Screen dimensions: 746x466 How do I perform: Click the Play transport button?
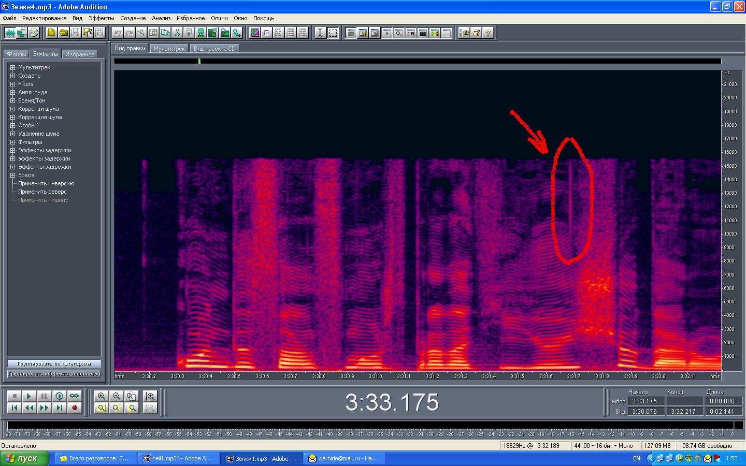pos(29,396)
